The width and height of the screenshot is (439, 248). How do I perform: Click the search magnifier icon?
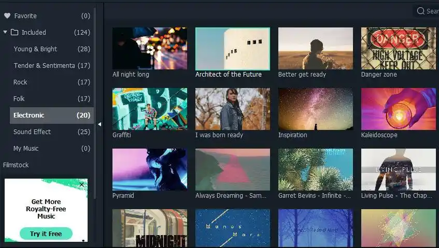[420, 11]
